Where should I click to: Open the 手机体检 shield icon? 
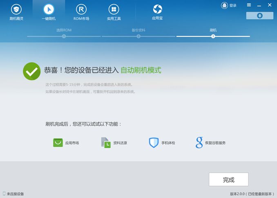[x=154, y=143]
